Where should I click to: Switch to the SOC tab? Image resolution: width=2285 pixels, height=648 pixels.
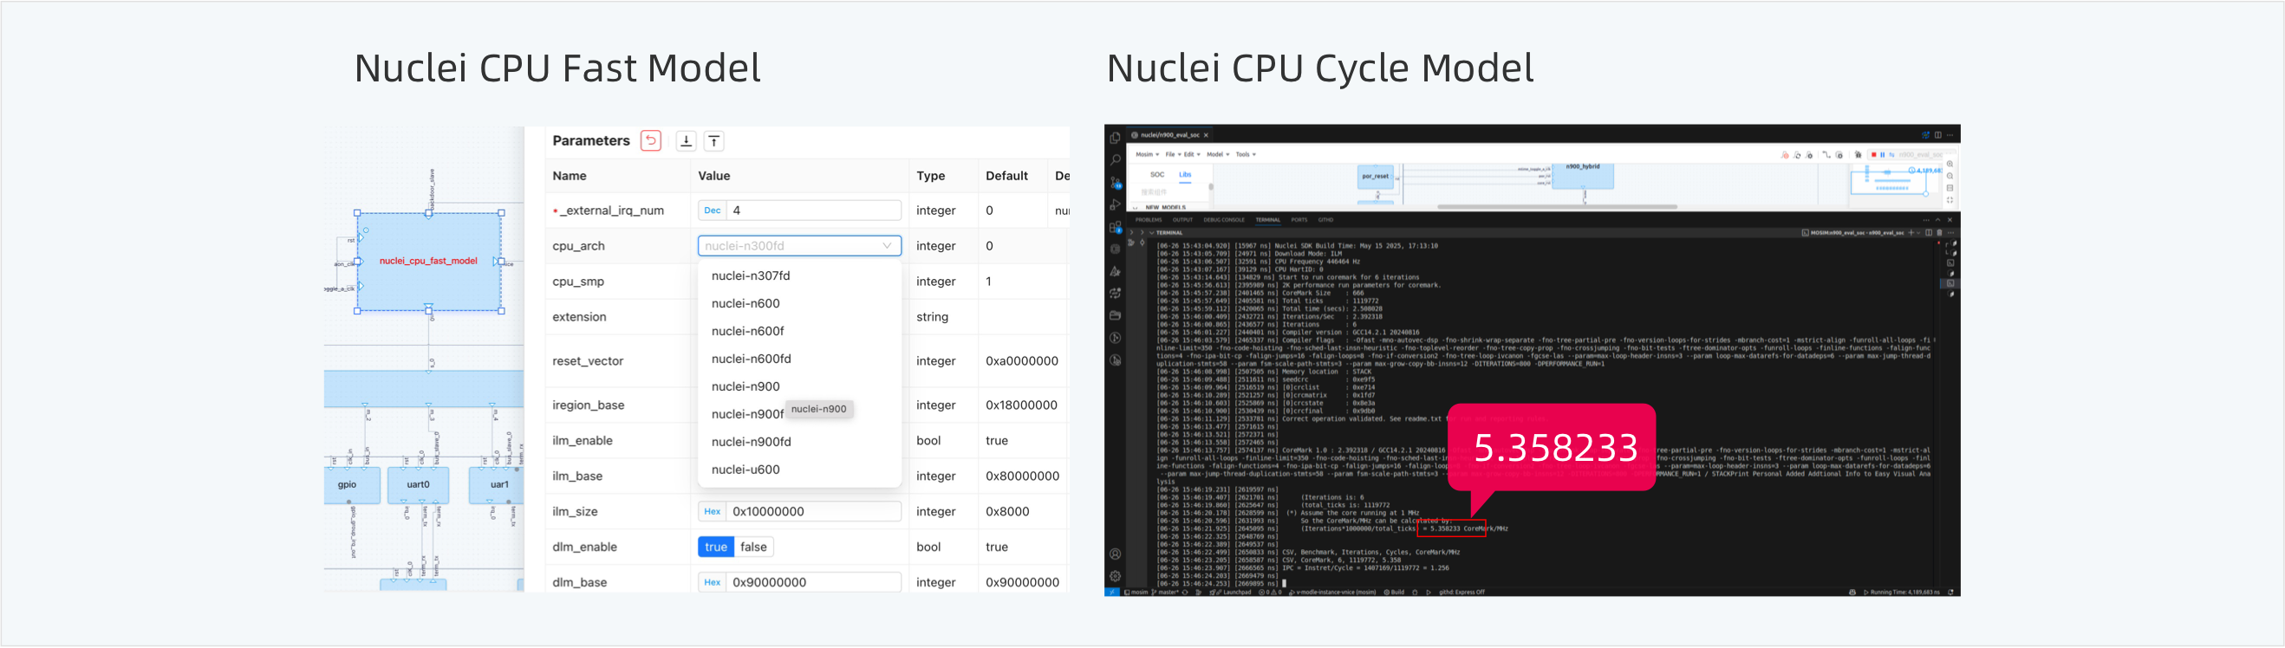pyautogui.click(x=1156, y=175)
